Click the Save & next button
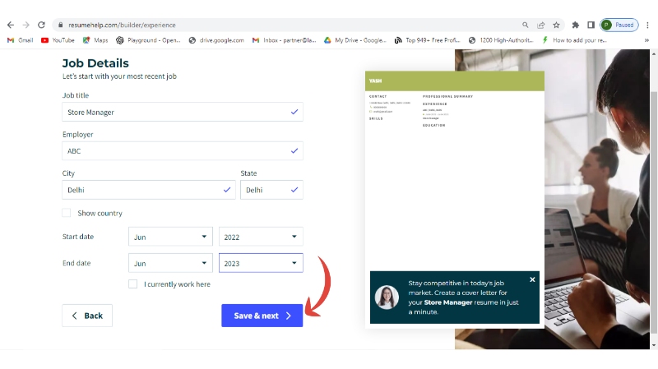 click(x=262, y=316)
